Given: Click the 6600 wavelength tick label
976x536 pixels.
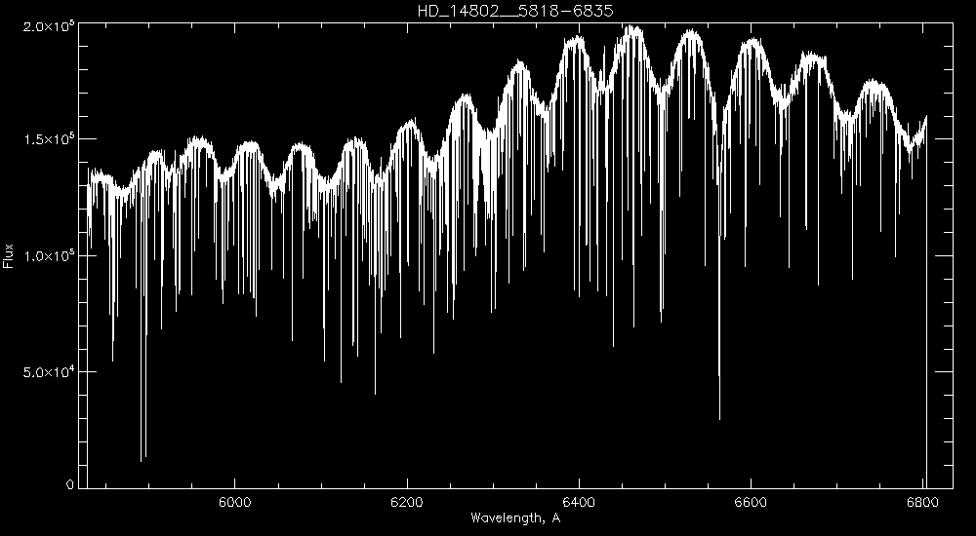Looking at the screenshot, I should [751, 503].
